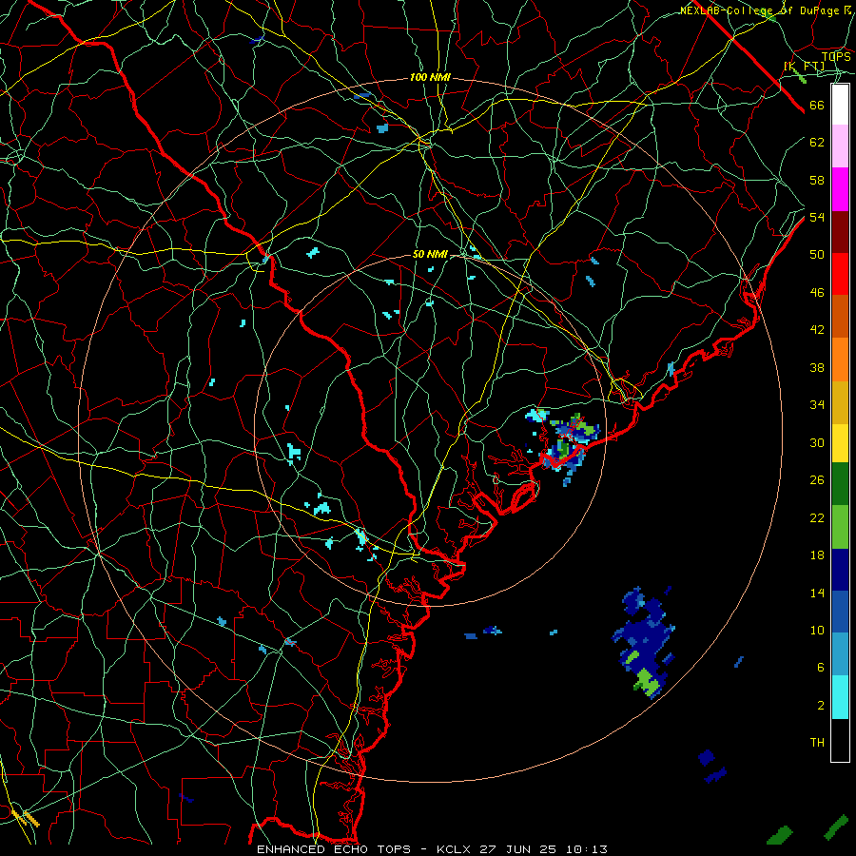Image resolution: width=856 pixels, height=856 pixels.
Task: Click the "KCLX" radar site identifier
Action: (x=456, y=849)
